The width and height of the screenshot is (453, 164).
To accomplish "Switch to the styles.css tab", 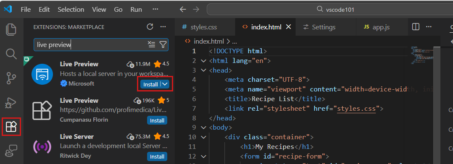I will point(205,27).
